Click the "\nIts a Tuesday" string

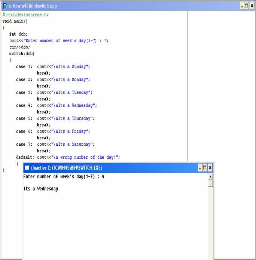point(71,92)
